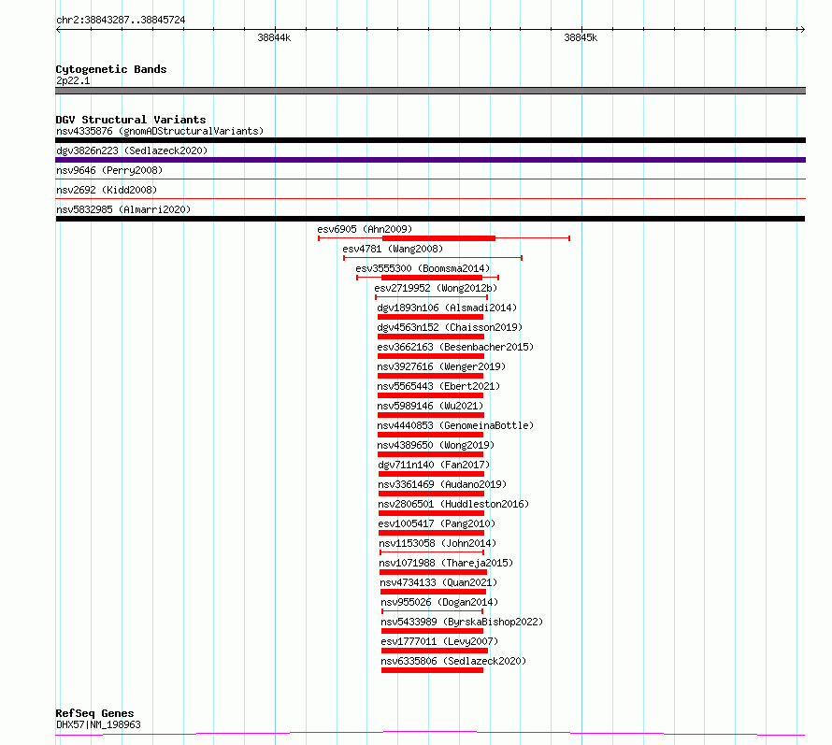Open variant dgv4563n152 (Chaisson2019)
The image size is (832, 745).
(450, 327)
